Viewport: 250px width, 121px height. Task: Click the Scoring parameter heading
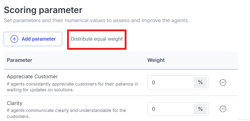[x=43, y=10]
